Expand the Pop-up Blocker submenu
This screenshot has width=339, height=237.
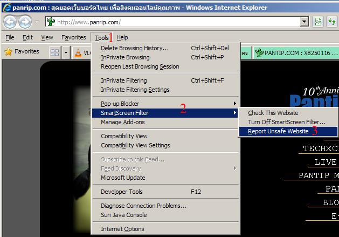165,104
